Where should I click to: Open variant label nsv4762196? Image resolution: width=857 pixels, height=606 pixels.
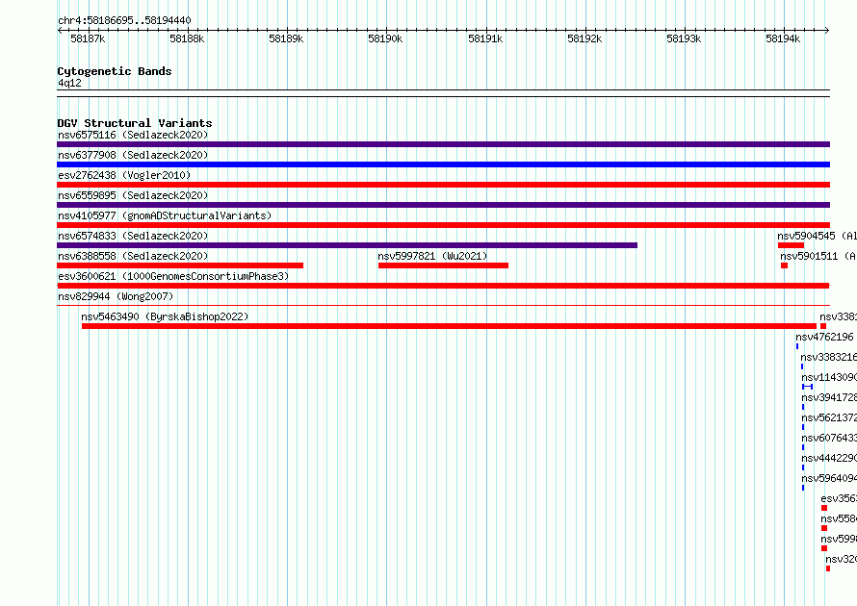coord(824,337)
